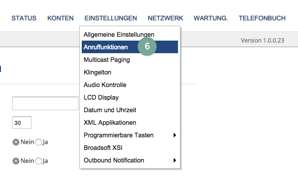This screenshot has height=176, width=298.
Task: Open the EINSTELLUNGEN dropdown menu
Action: (111, 18)
